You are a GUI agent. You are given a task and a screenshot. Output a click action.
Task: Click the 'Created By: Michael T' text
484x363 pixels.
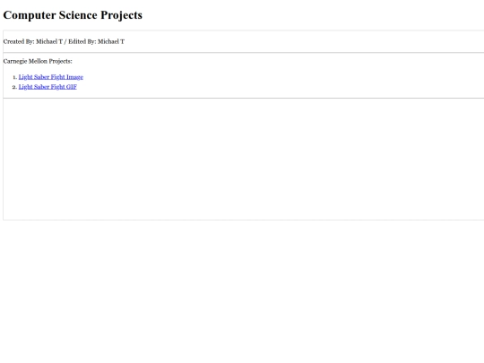click(x=33, y=41)
